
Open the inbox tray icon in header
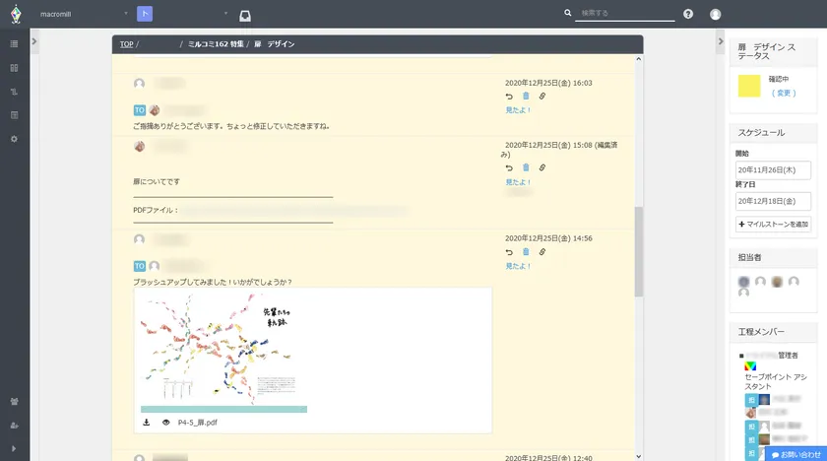tap(244, 15)
